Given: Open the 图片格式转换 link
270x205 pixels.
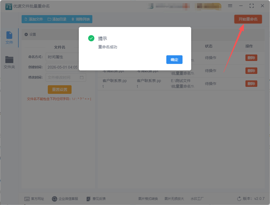Looking at the screenshot, I should coord(148,199).
